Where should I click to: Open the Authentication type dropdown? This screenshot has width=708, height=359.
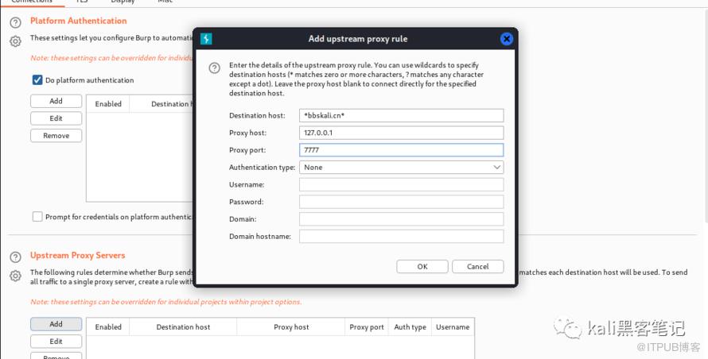click(402, 168)
